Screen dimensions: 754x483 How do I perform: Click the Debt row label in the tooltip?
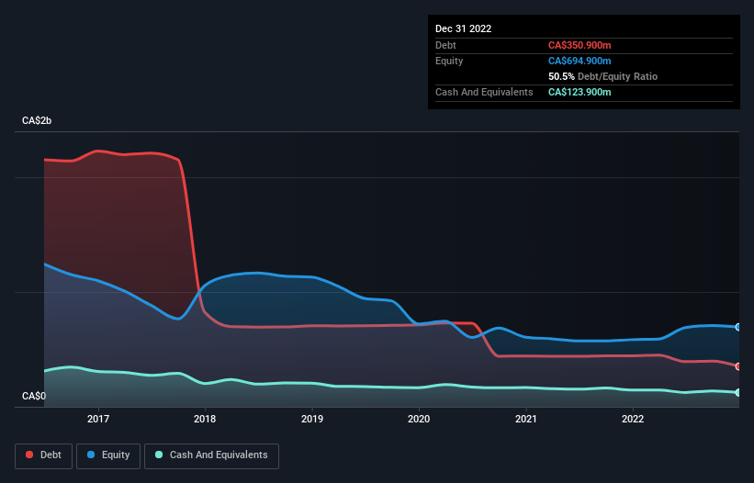(445, 45)
